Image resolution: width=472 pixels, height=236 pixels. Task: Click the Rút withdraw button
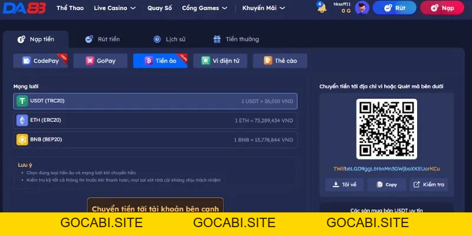pyautogui.click(x=395, y=8)
